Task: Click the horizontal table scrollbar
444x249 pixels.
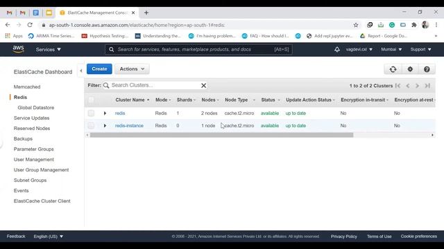Action: coord(221,135)
